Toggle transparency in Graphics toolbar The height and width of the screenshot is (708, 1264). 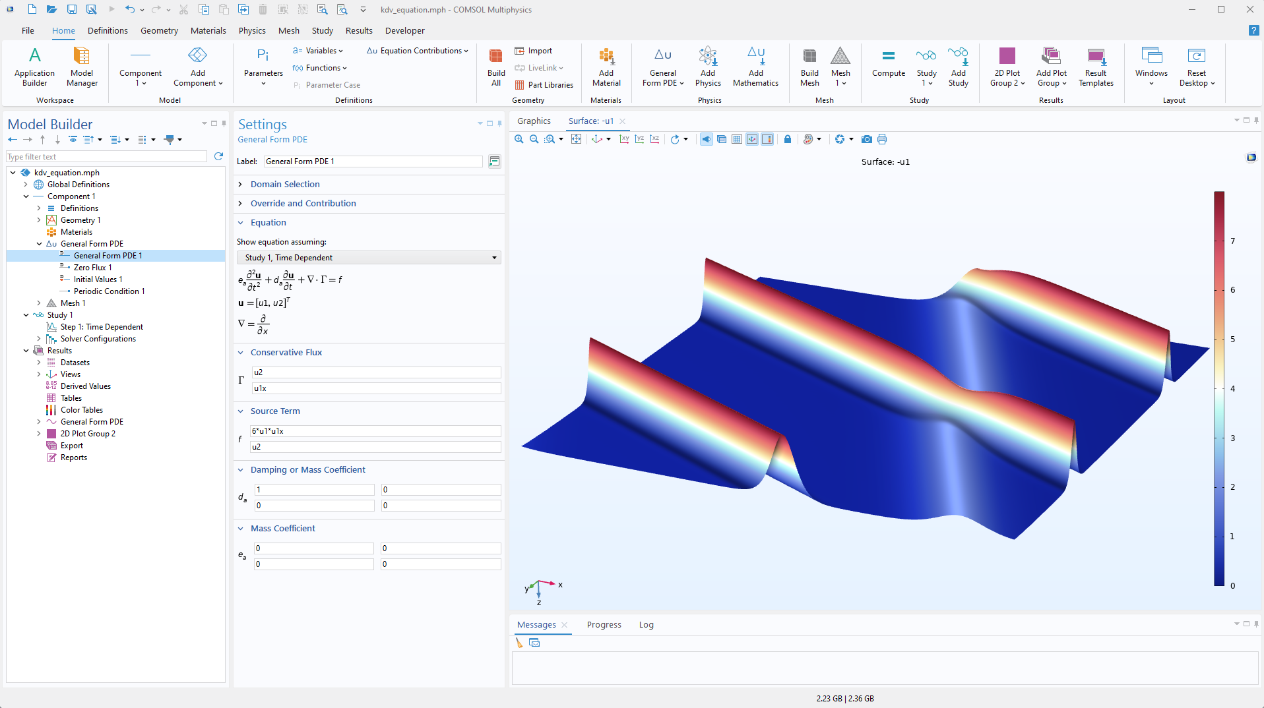(722, 139)
